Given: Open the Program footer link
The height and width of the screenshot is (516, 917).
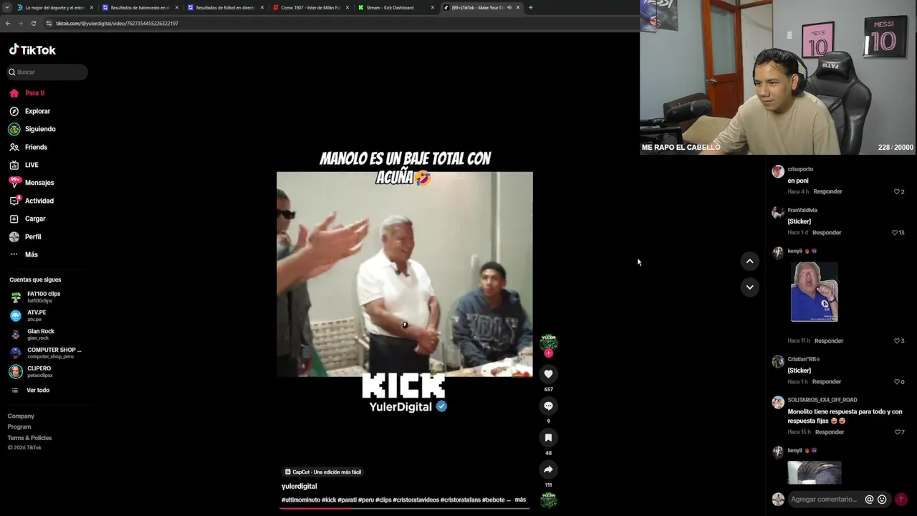Looking at the screenshot, I should (19, 426).
